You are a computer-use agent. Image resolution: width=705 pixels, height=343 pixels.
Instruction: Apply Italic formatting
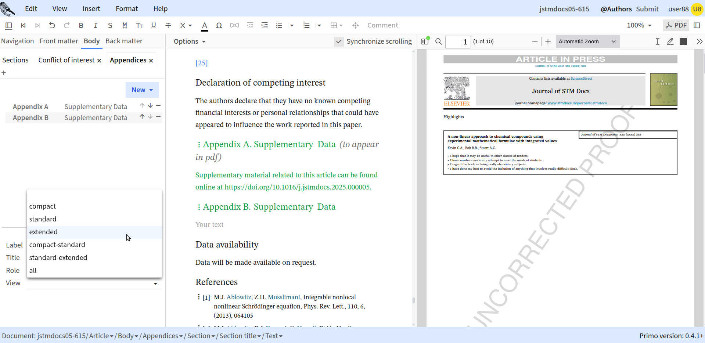(96, 25)
